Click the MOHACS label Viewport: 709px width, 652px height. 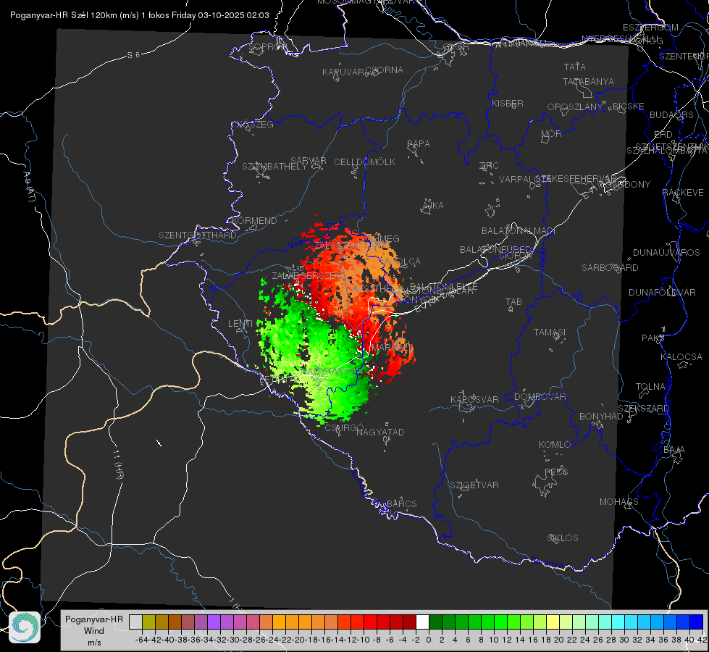[619, 502]
